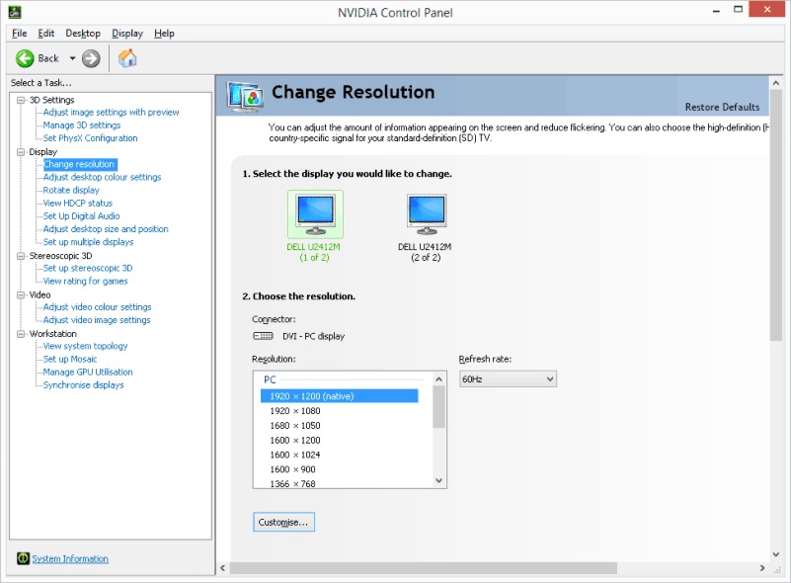Open Manage GPU Utilisation
Image resolution: width=791 pixels, height=583 pixels.
coord(88,372)
